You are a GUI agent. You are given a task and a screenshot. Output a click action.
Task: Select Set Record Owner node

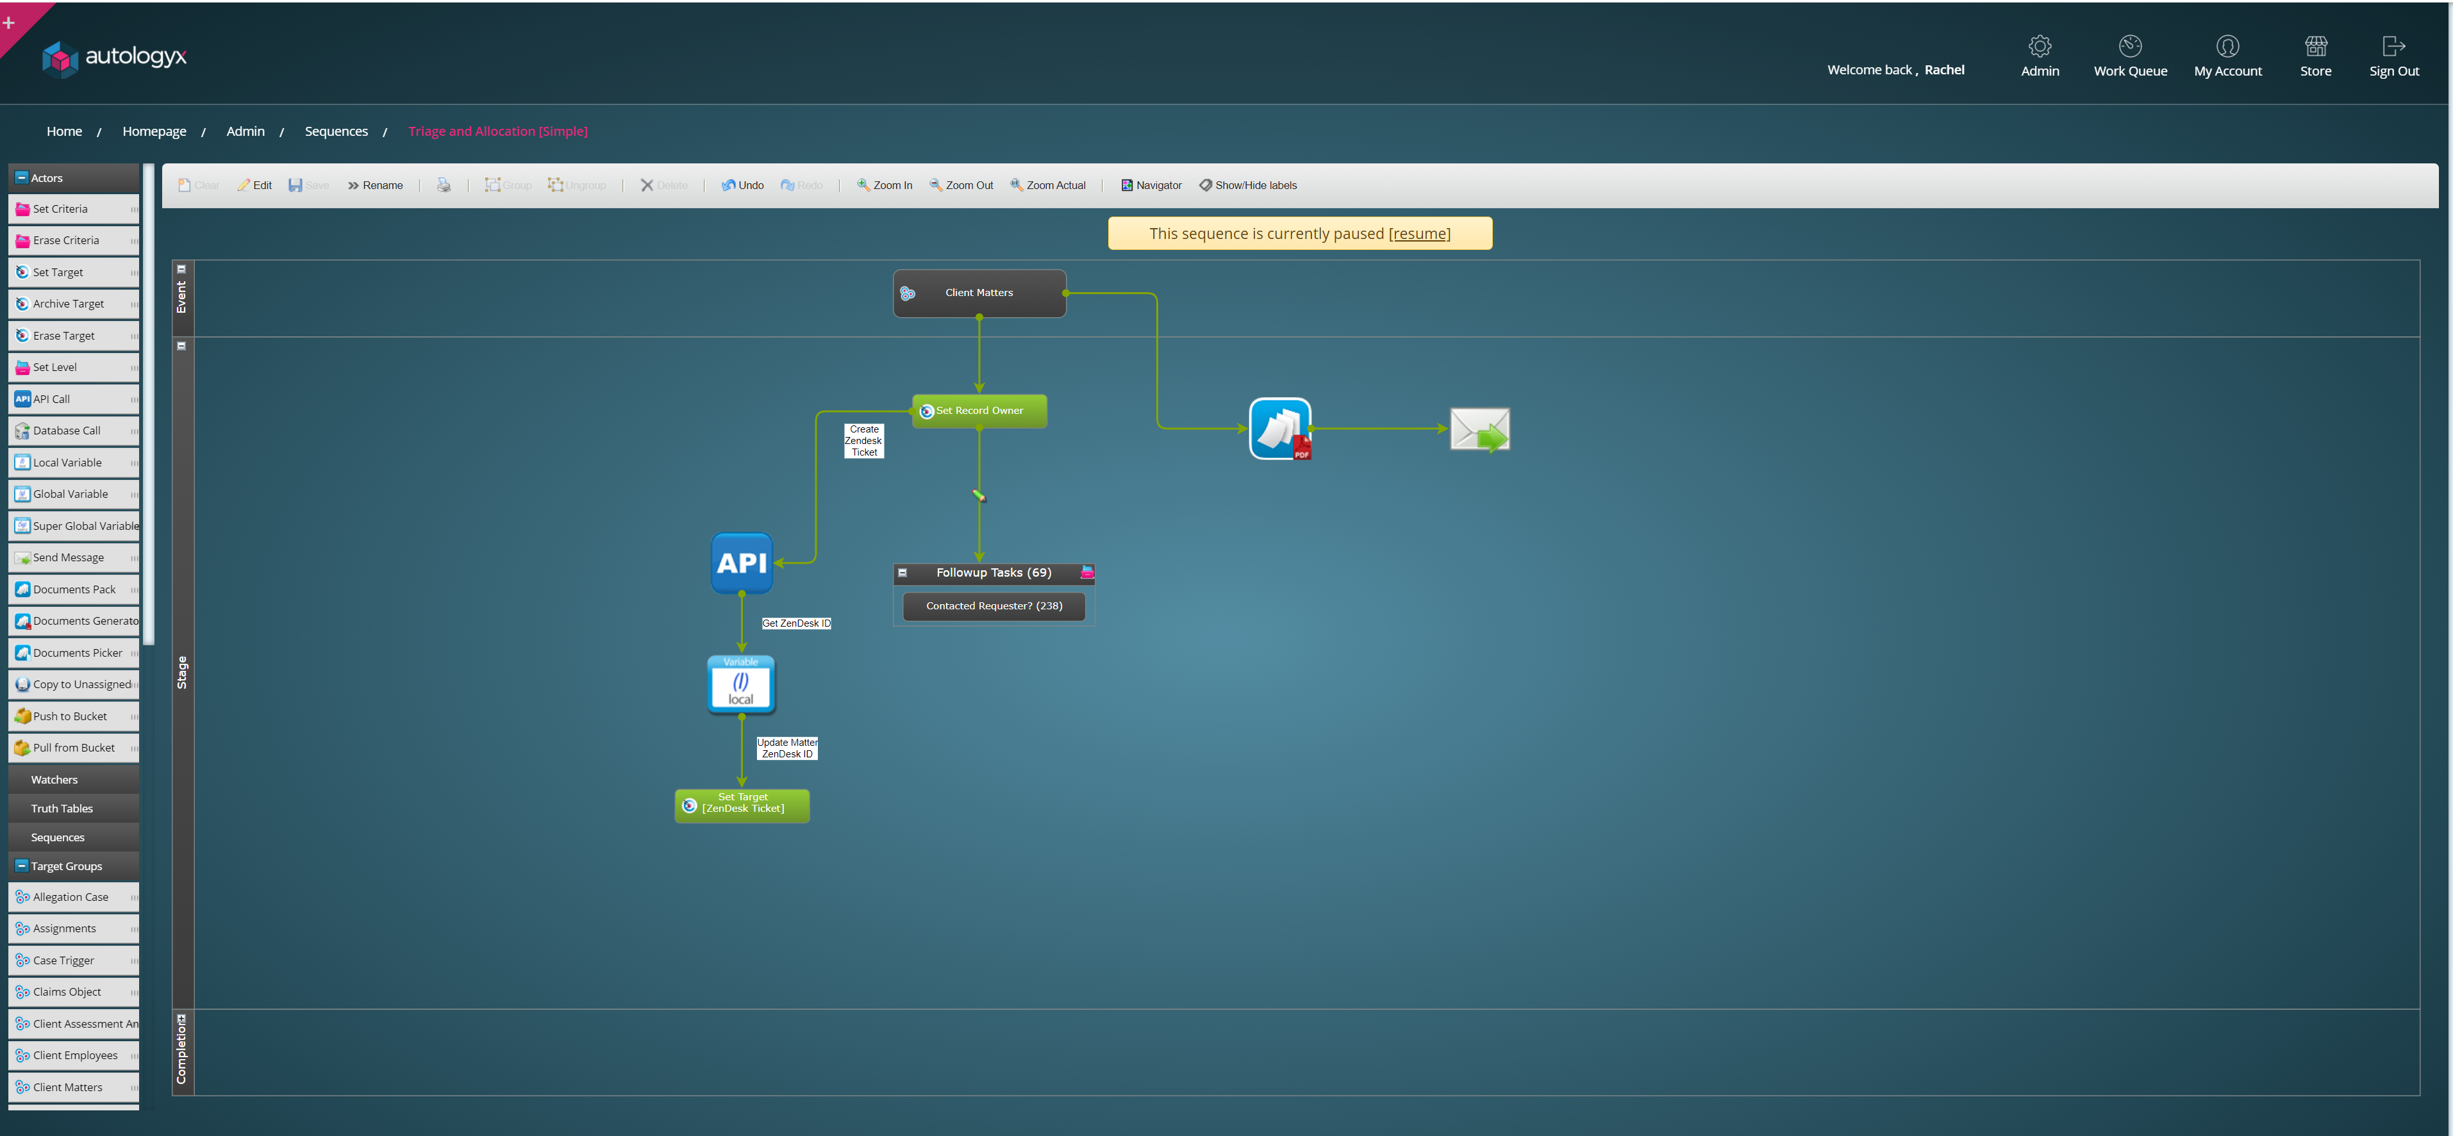[x=979, y=411]
